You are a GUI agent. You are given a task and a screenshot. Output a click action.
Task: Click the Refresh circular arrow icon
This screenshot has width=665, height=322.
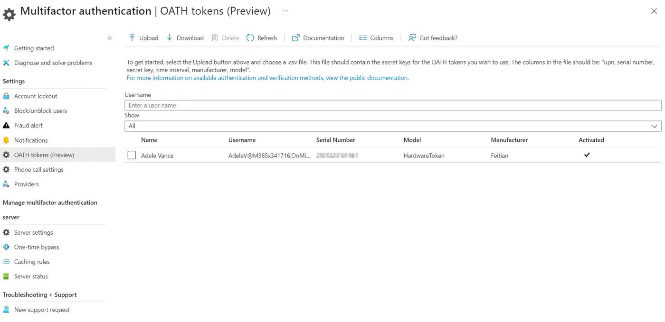(x=250, y=37)
